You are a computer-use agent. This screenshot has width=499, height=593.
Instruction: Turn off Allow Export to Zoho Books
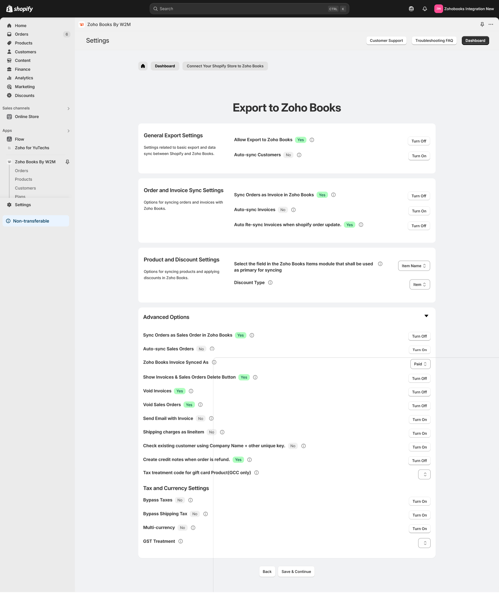click(419, 141)
